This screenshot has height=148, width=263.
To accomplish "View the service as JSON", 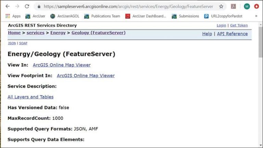I will coord(12,43).
